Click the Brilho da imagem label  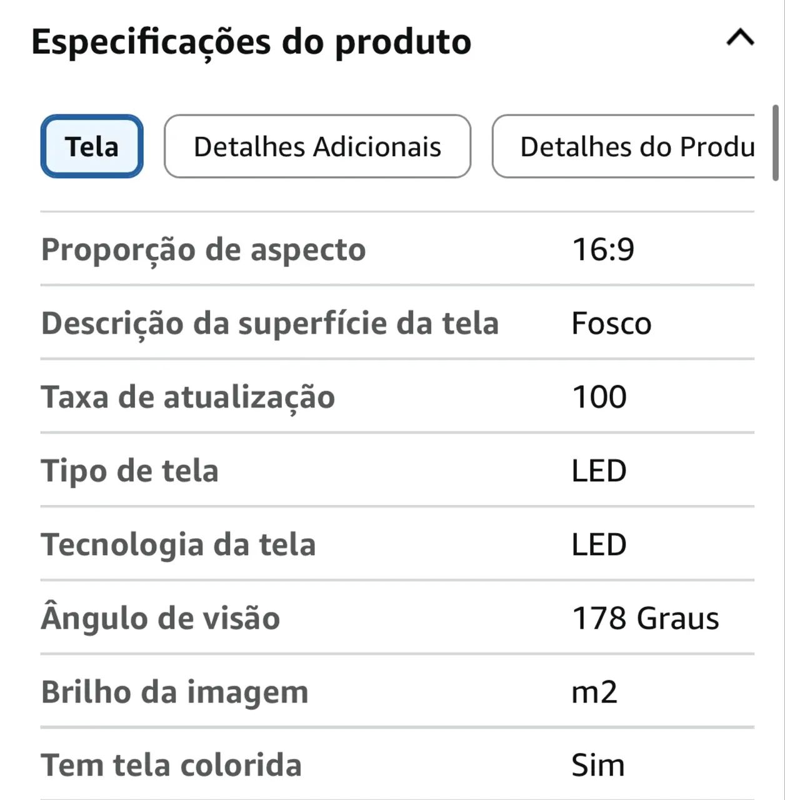pos(174,692)
